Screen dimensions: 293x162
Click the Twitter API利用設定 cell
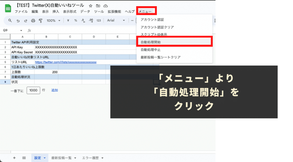[x=22, y=42]
